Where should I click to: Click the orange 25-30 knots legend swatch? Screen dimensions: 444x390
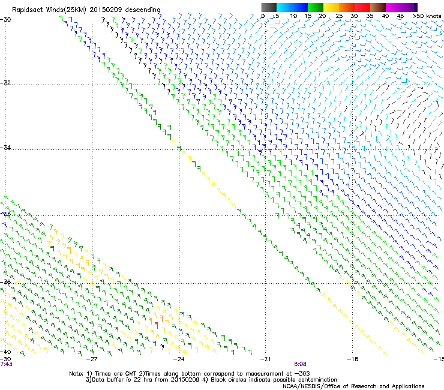click(x=347, y=7)
